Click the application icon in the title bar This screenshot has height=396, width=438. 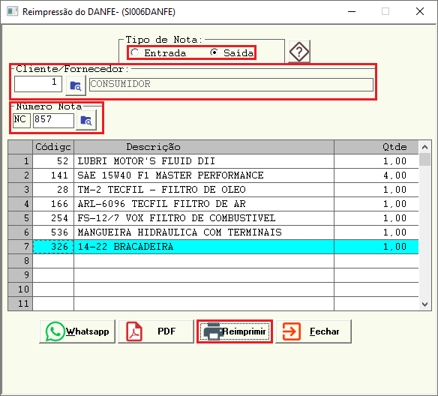12,12
